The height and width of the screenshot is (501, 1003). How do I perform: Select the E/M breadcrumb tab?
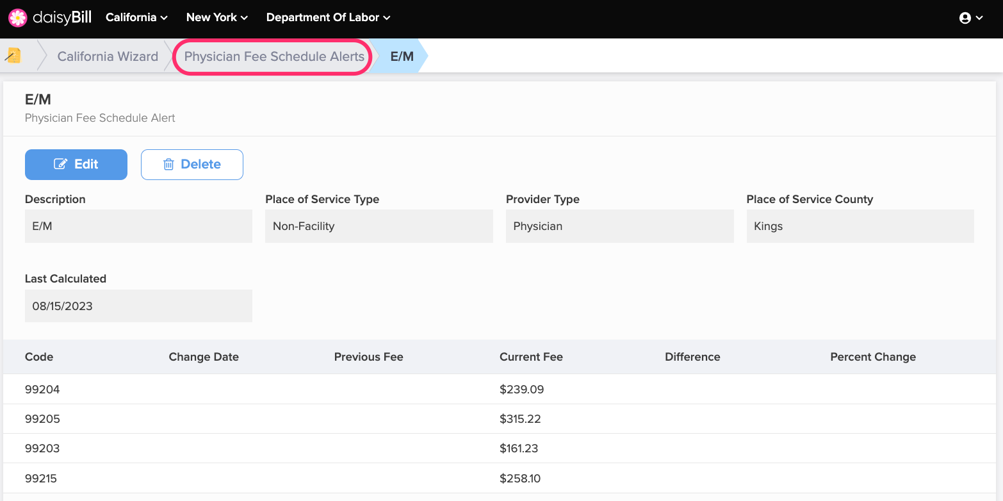pos(402,56)
